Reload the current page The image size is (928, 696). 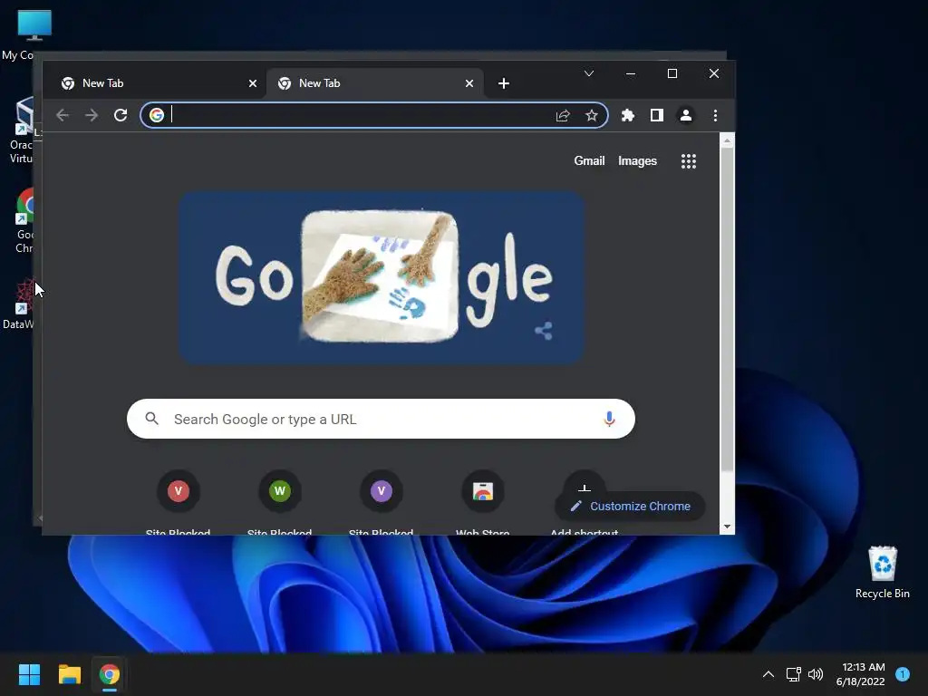(121, 115)
